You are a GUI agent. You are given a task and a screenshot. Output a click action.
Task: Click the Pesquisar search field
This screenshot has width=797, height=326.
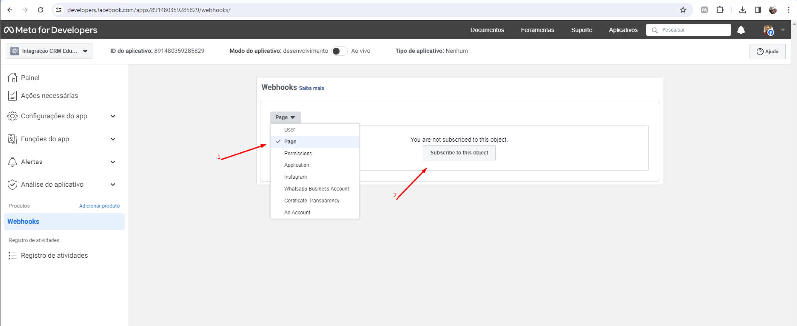point(688,30)
